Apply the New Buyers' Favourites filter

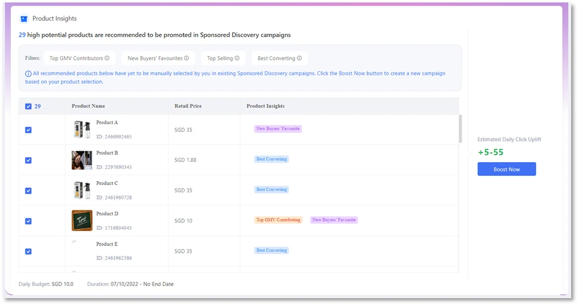[x=154, y=59]
